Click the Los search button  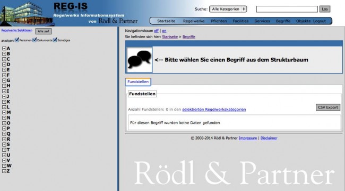coord(325,9)
